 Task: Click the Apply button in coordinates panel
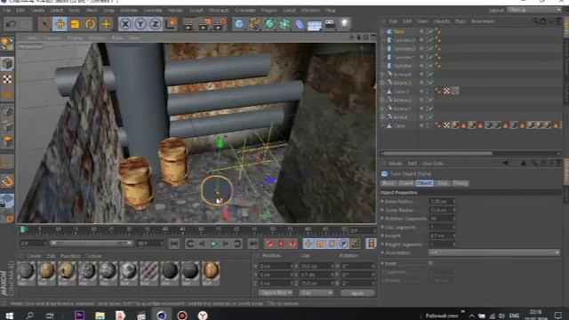click(357, 293)
